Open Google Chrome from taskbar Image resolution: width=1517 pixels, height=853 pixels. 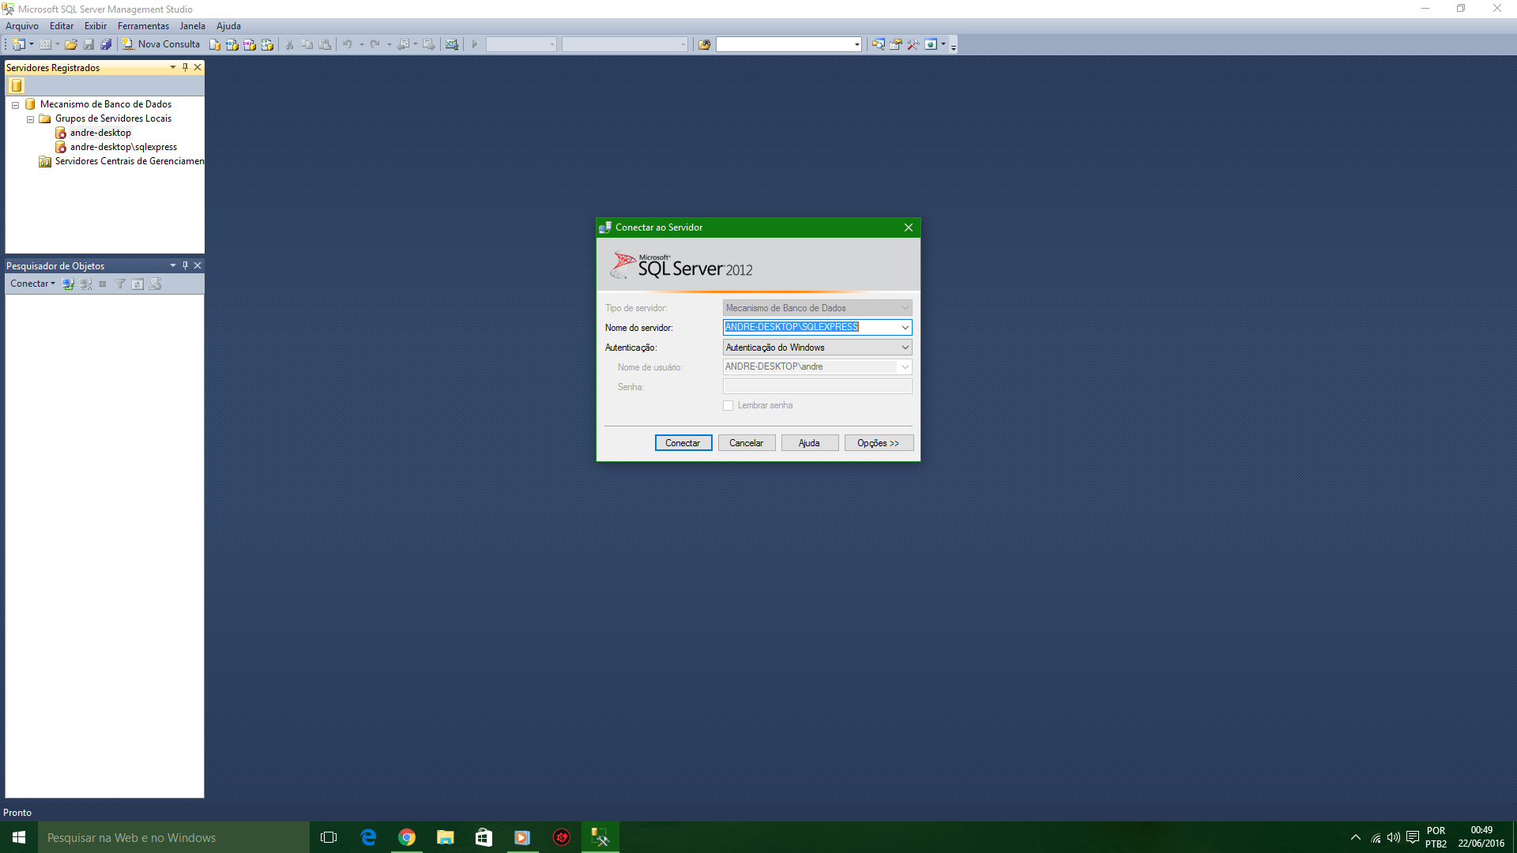click(x=407, y=837)
